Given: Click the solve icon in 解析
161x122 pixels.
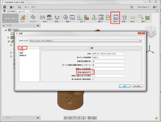Looking at the screenshot, I should [94, 17].
